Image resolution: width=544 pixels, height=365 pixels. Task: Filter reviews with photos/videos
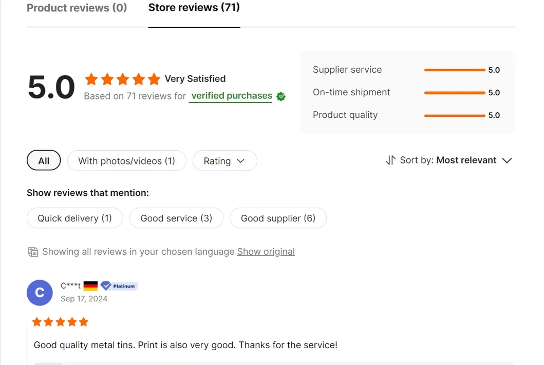(x=126, y=161)
